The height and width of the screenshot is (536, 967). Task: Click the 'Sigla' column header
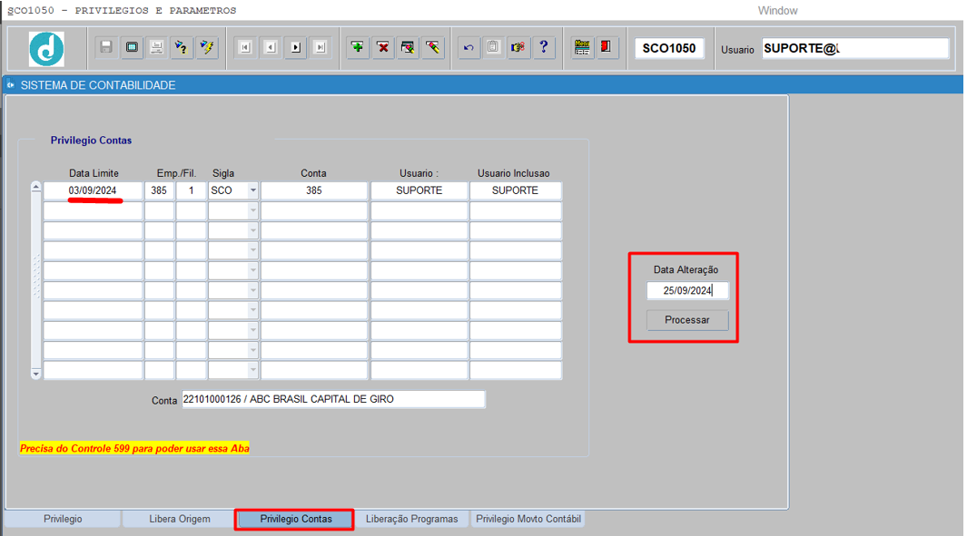(x=223, y=173)
